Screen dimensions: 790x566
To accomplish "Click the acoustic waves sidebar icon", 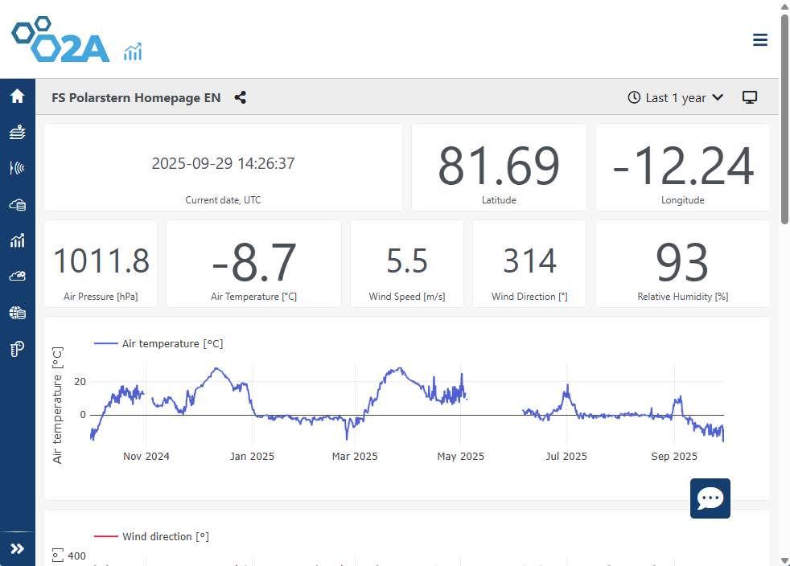I will pos(18,167).
